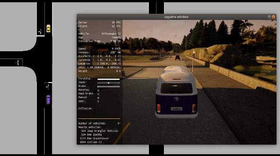280x156 pixels.
Task: Select the traffic light marker near yellow car
Action: pyautogui.click(x=40, y=32)
